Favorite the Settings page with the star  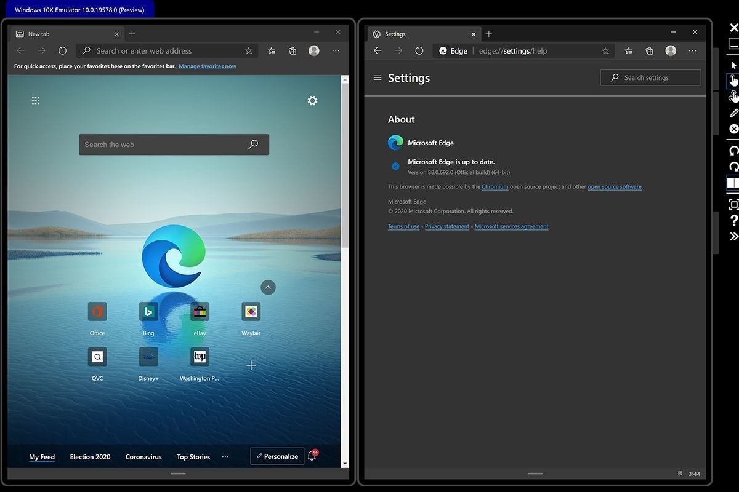[x=605, y=51]
